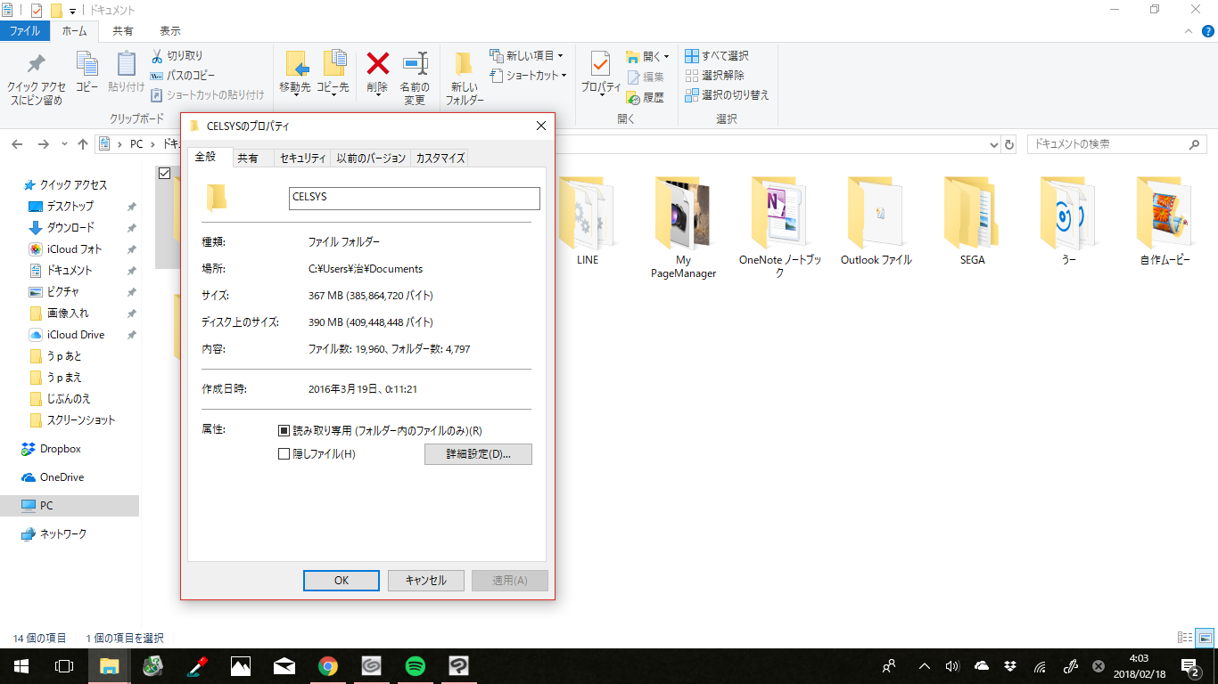Confirm the properties dialog with OK
This screenshot has height=684, width=1218.
(x=342, y=581)
